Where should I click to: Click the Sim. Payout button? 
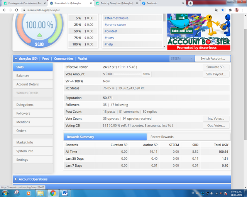(x=216, y=74)
